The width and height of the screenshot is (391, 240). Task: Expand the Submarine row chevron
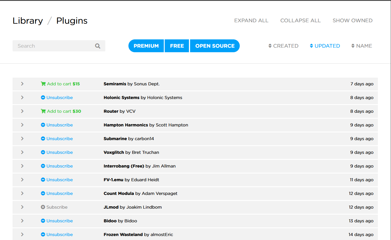click(22, 139)
